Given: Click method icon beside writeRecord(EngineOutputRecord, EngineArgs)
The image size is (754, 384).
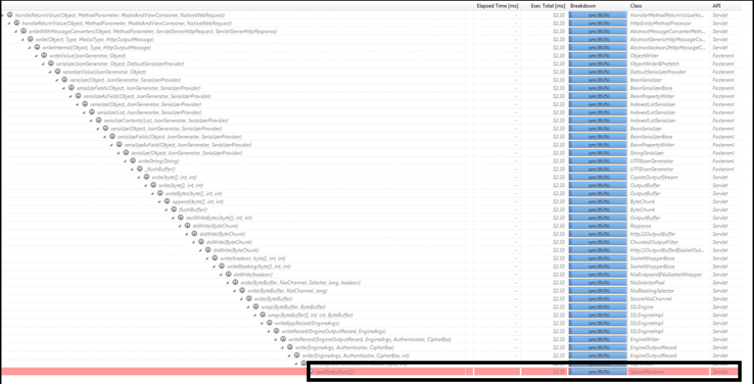Looking at the screenshot, I should coord(276,331).
